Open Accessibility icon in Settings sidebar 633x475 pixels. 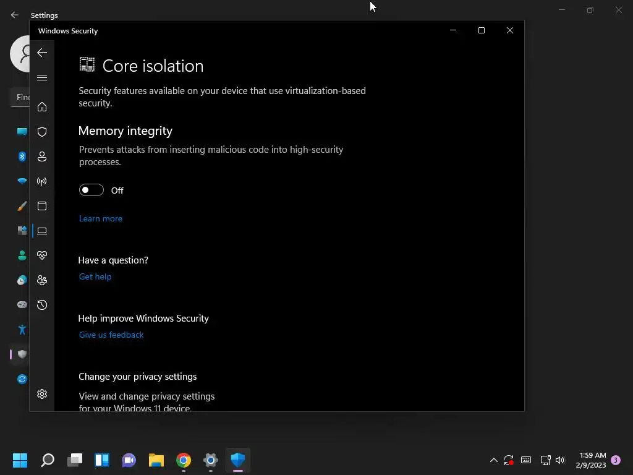(22, 330)
